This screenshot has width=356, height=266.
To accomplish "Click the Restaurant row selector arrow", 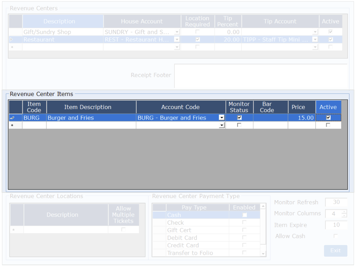I will [x=11, y=40].
